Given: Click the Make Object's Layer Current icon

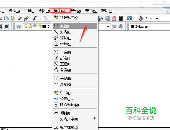Looking at the screenshot, I should coord(114,26).
